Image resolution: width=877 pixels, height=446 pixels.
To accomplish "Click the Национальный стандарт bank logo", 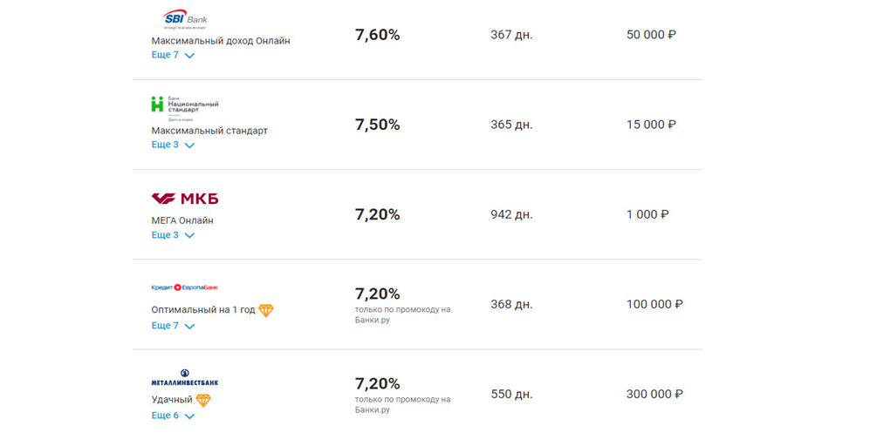I will coord(185,108).
